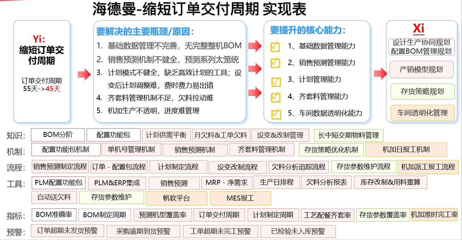Check the box beside 车间数据透明化能力
Screen dimensions: 462x240
[276, 114]
